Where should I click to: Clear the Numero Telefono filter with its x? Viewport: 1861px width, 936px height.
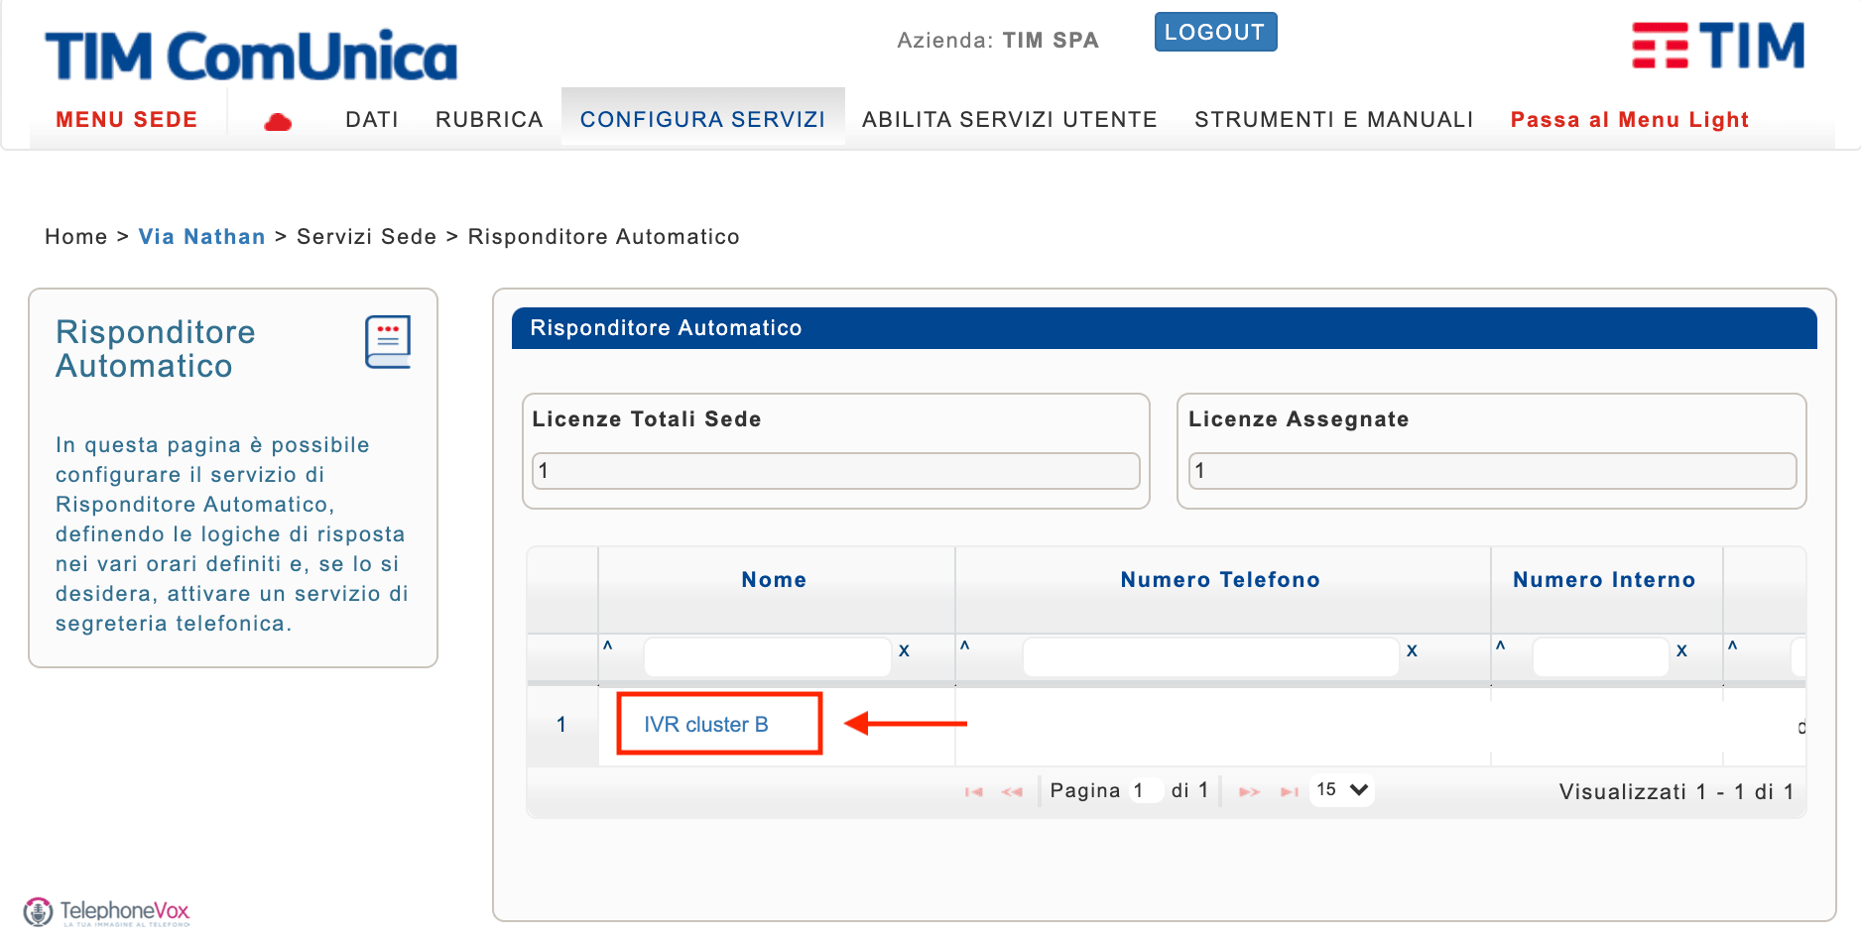coord(1412,650)
